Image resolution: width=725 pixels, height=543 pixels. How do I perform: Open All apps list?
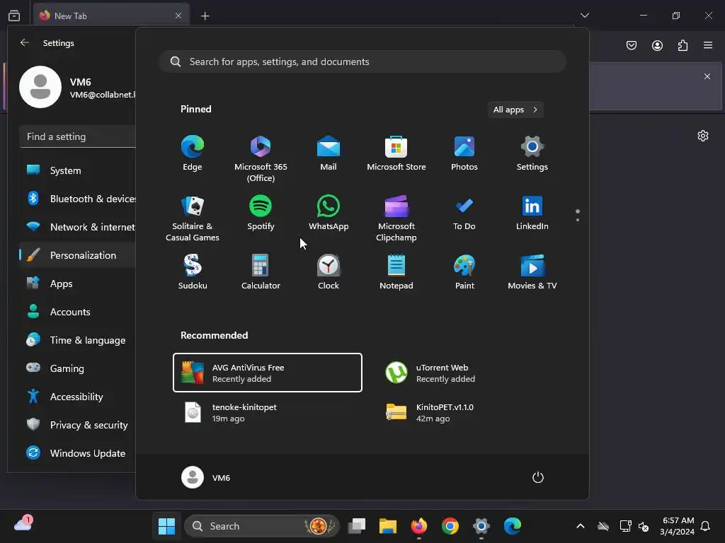coord(515,110)
